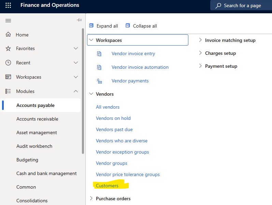Collapse the Vendors group
Screen dimensions: 272x205
click(91, 94)
